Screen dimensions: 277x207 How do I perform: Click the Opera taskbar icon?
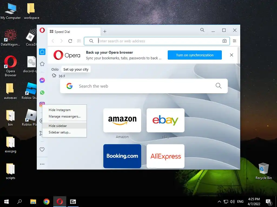pyautogui.click(x=60, y=202)
